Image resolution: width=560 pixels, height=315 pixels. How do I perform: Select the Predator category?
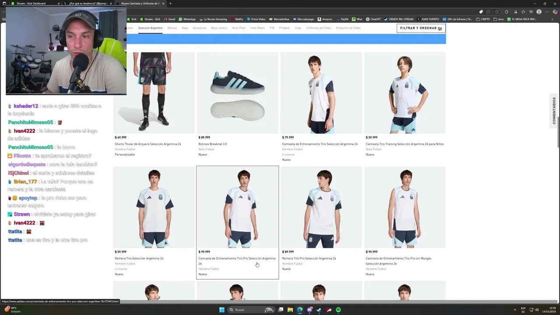284,28
